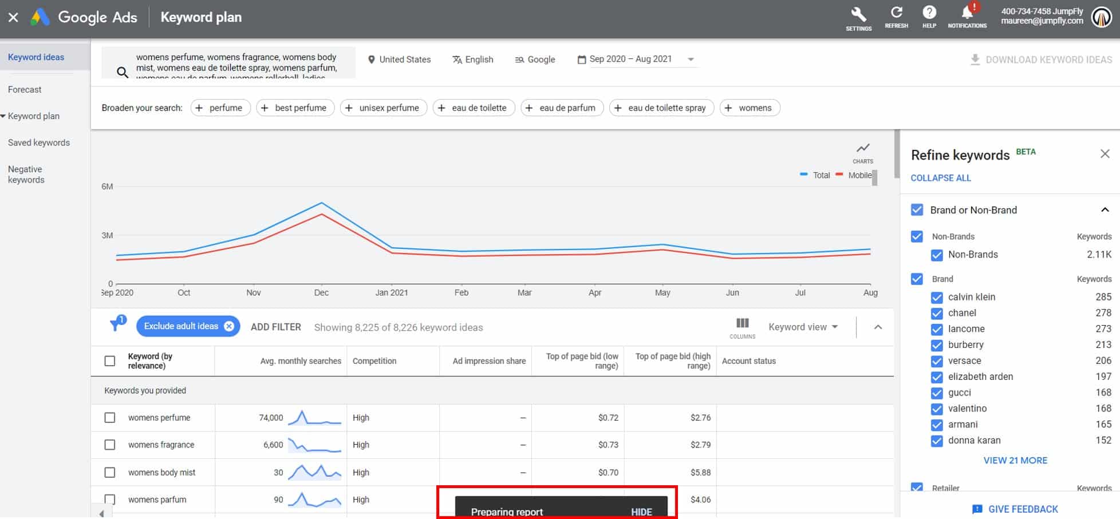This screenshot has width=1120, height=519.
Task: Add 'womens' suggestion chip
Action: click(750, 108)
